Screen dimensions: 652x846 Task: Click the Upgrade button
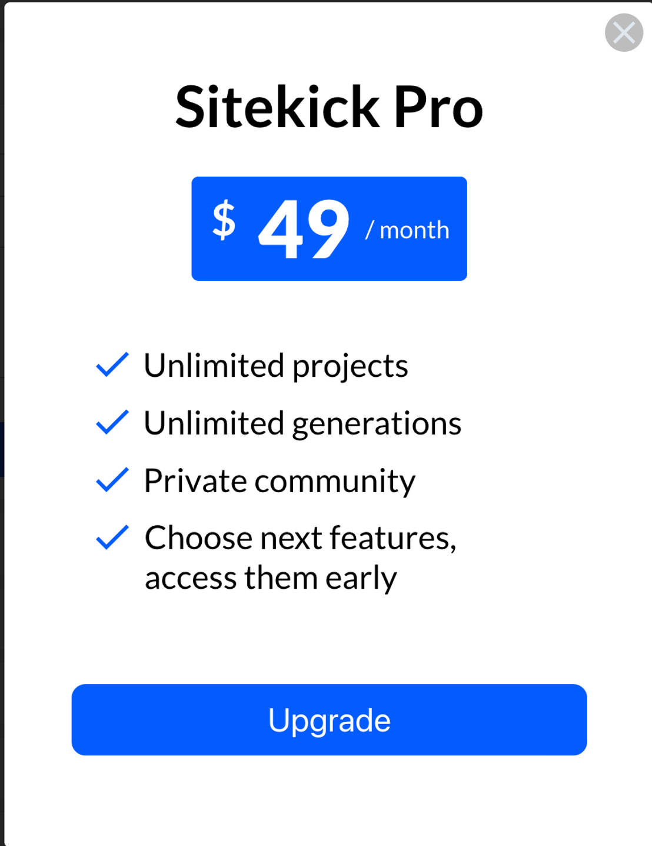coord(329,719)
